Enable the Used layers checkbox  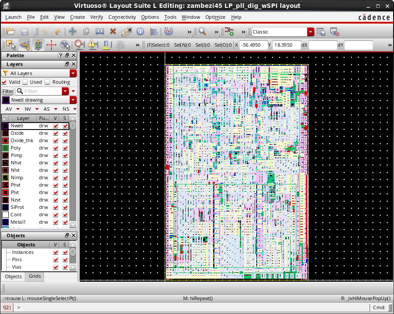(25, 82)
